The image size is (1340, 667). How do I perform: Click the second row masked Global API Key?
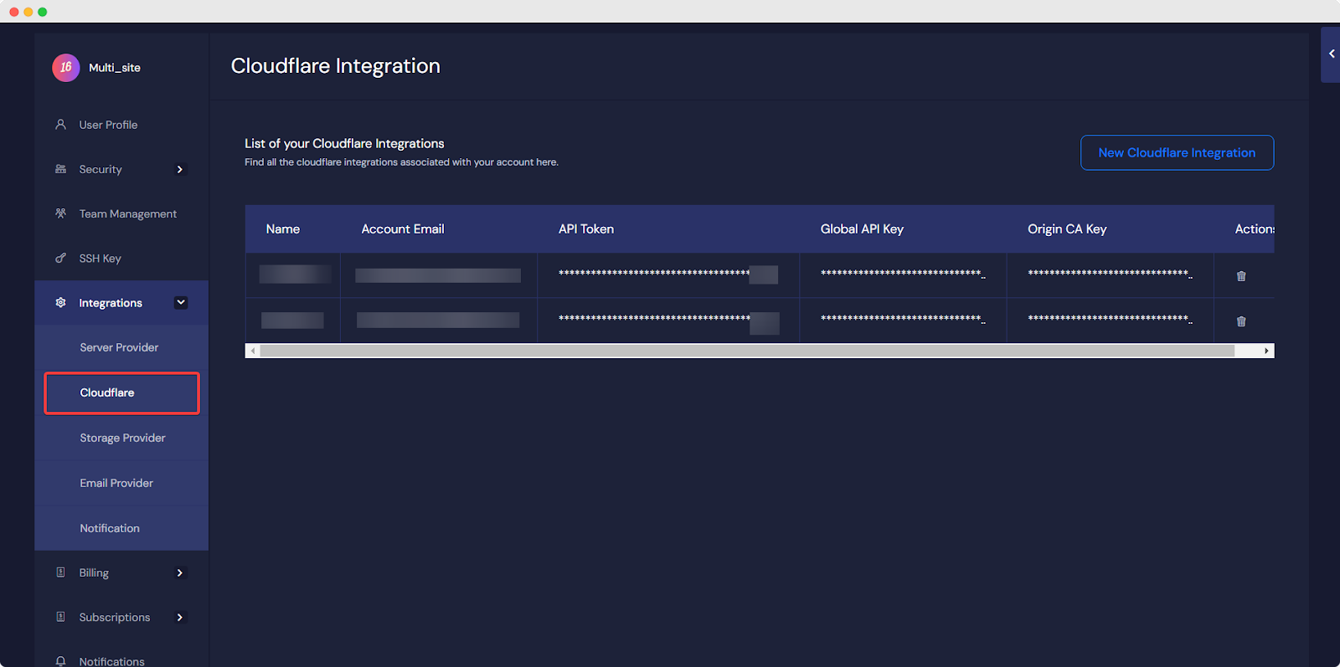903,319
